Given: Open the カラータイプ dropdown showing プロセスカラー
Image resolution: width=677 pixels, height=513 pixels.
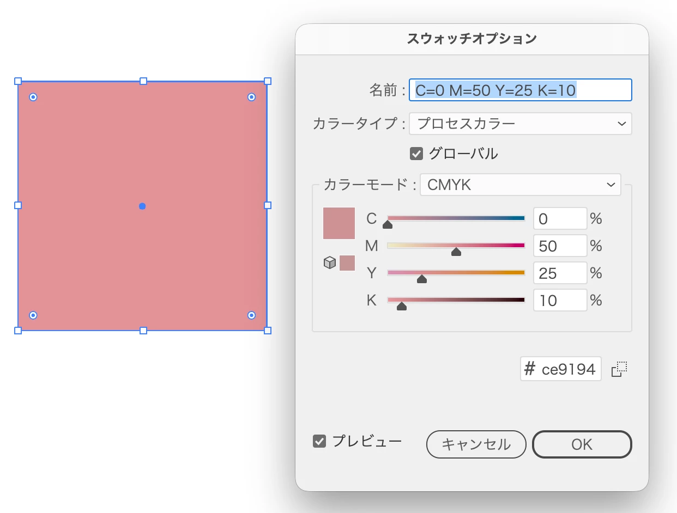Looking at the screenshot, I should pyautogui.click(x=521, y=124).
